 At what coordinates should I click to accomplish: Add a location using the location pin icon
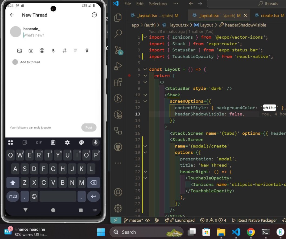pos(87,51)
